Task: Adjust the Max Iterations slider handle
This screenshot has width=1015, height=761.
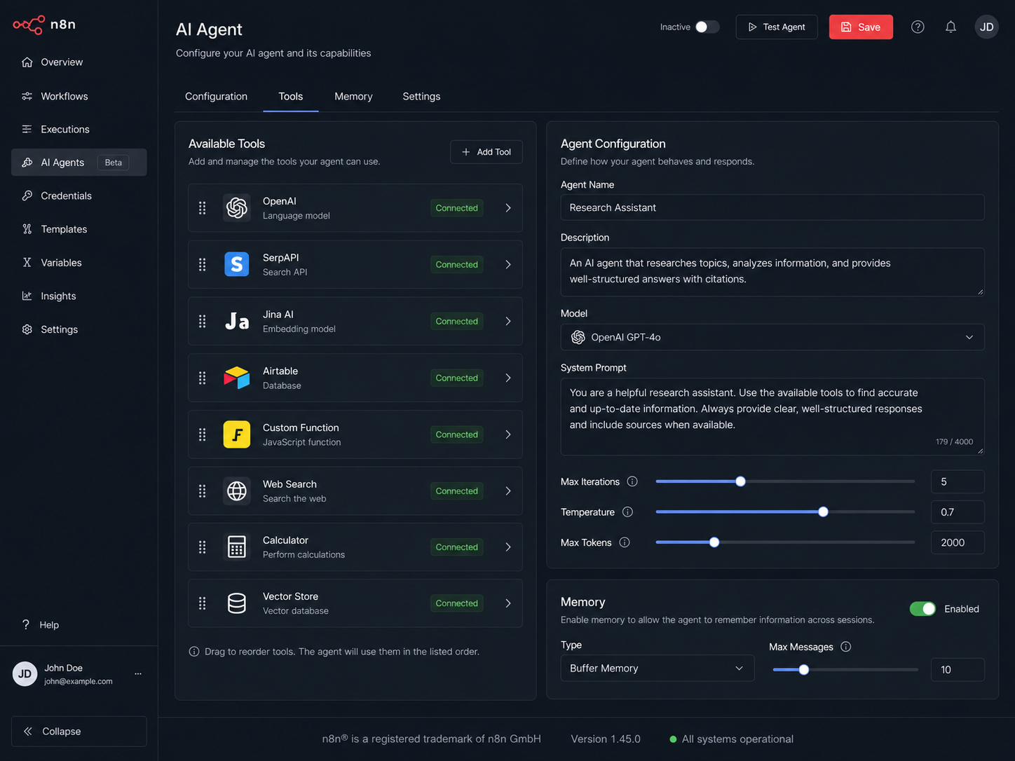Action: pos(740,481)
